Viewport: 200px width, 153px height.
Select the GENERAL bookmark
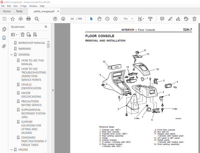click(24, 55)
